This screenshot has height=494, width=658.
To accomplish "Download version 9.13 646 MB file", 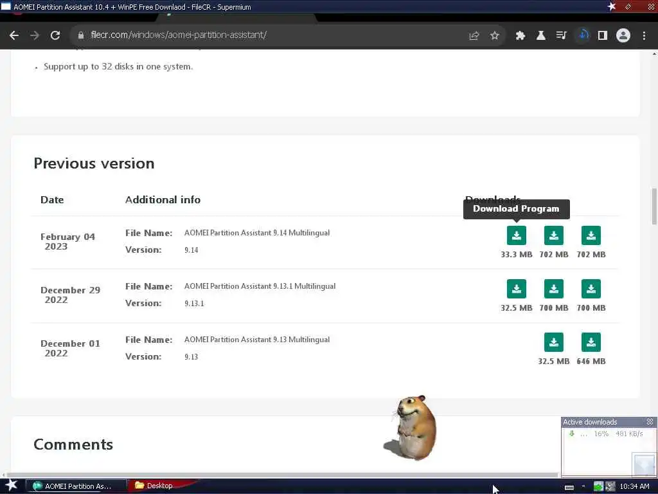I will tap(591, 342).
